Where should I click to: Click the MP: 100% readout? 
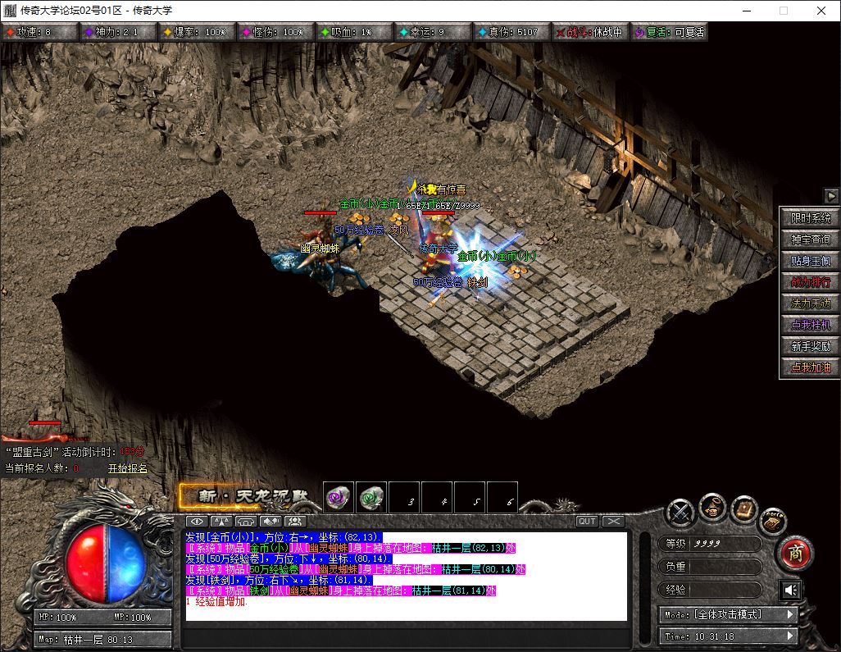(133, 617)
